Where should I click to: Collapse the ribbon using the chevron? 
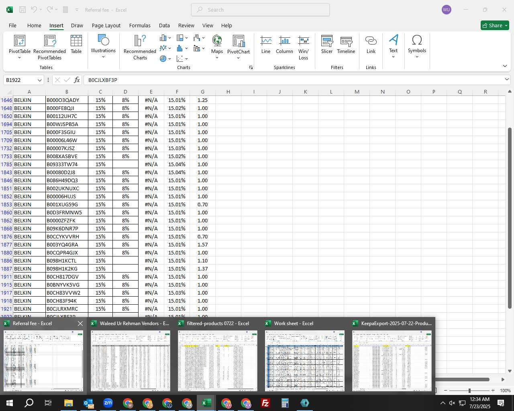505,66
